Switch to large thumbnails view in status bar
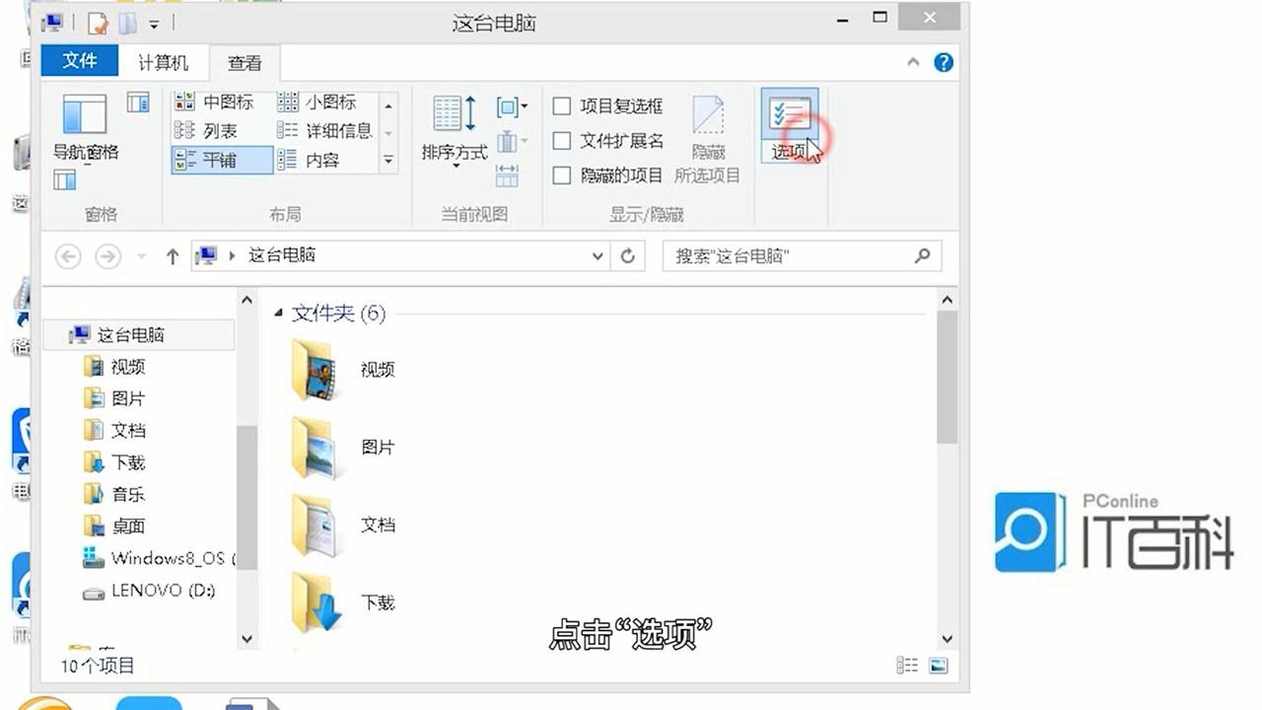Screen dimensions: 1262x710 (x=937, y=666)
